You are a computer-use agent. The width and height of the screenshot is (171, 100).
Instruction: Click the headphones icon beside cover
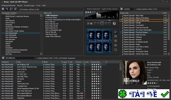pyautogui.click(x=115, y=50)
